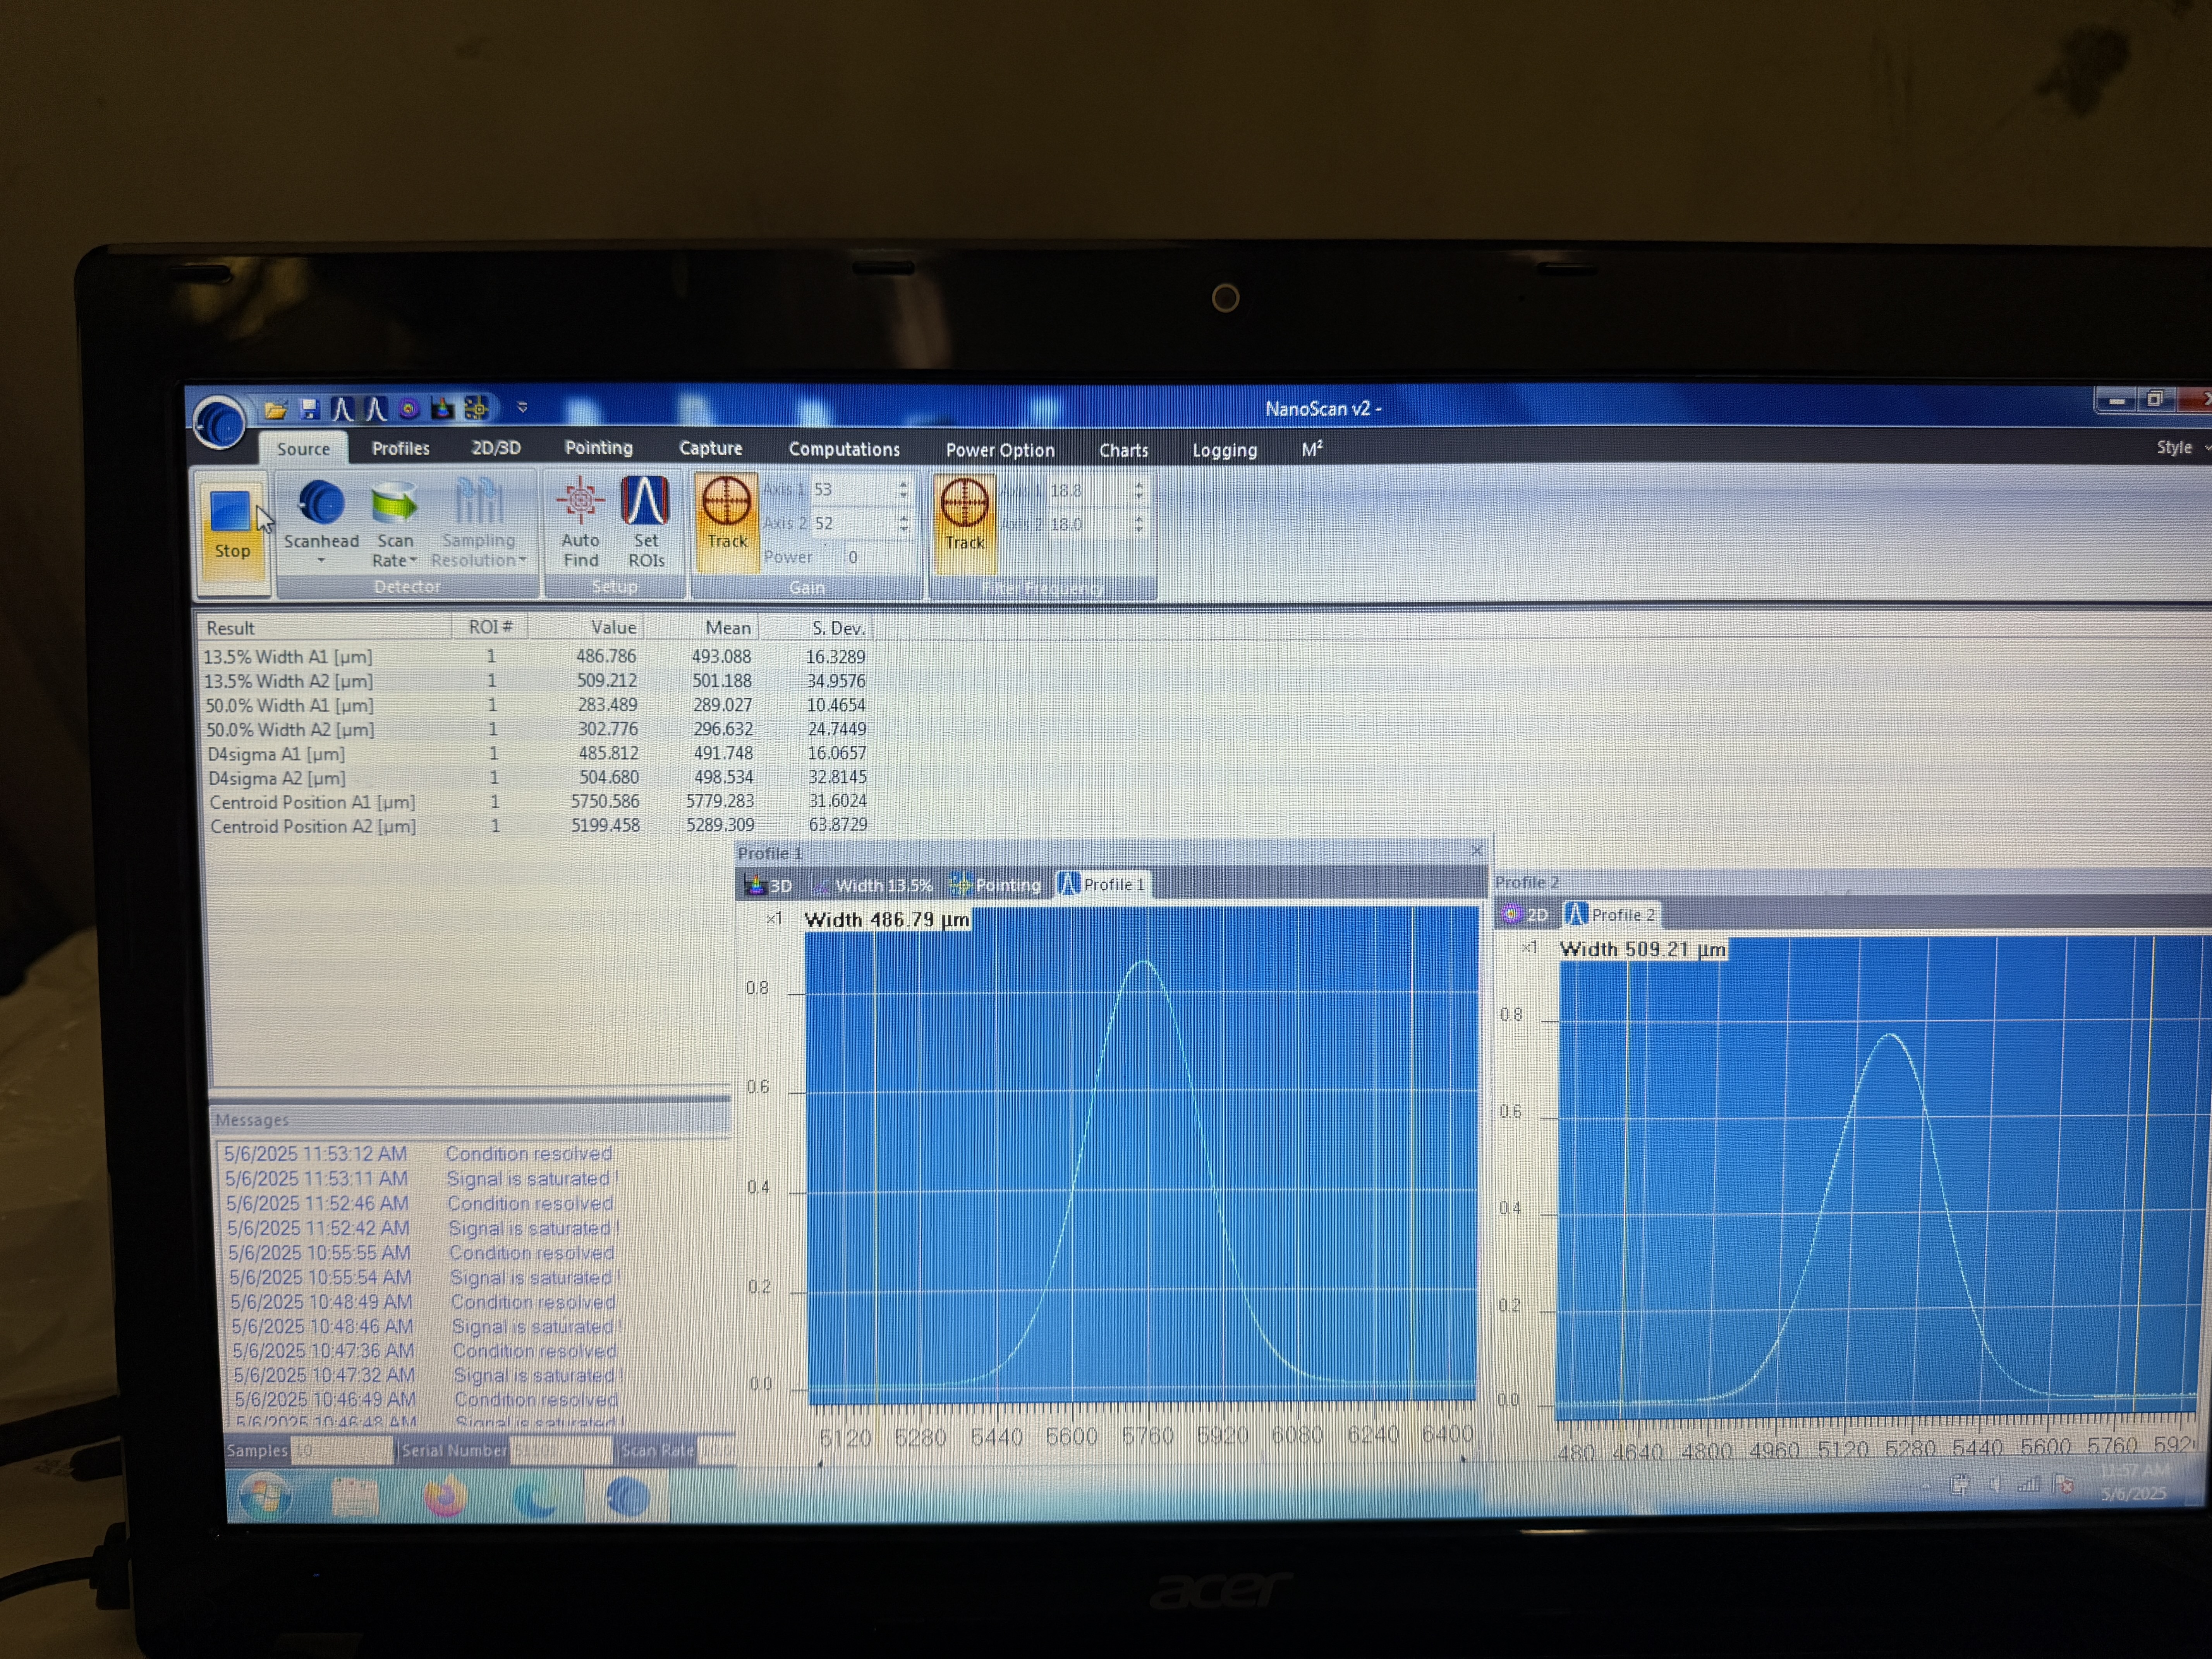Switch to the M² ribbon tab
Viewport: 2212px width, 1659px height.
tap(1312, 450)
